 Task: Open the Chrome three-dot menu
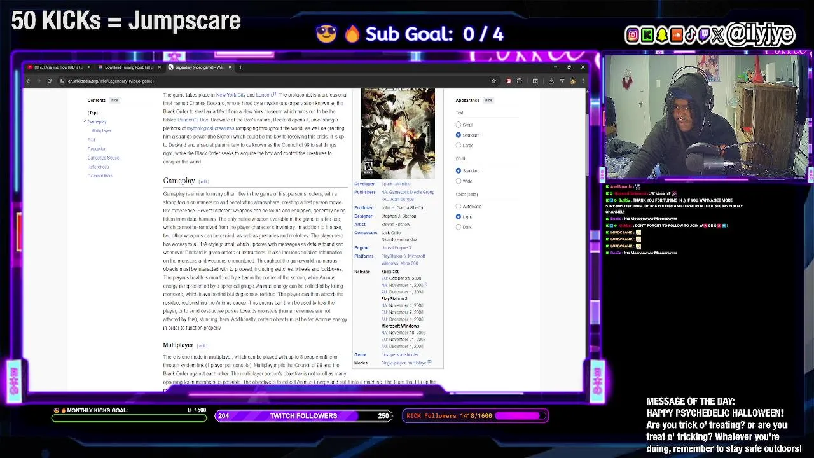coord(583,81)
